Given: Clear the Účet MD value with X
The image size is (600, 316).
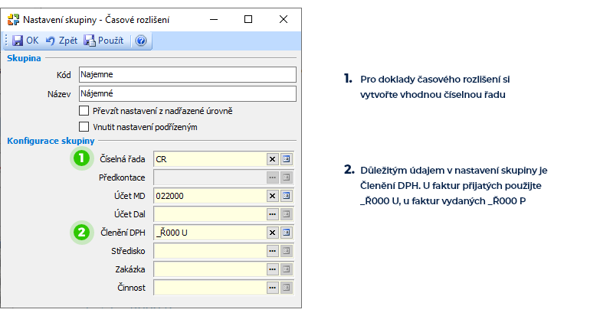Looking at the screenshot, I should [x=272, y=196].
